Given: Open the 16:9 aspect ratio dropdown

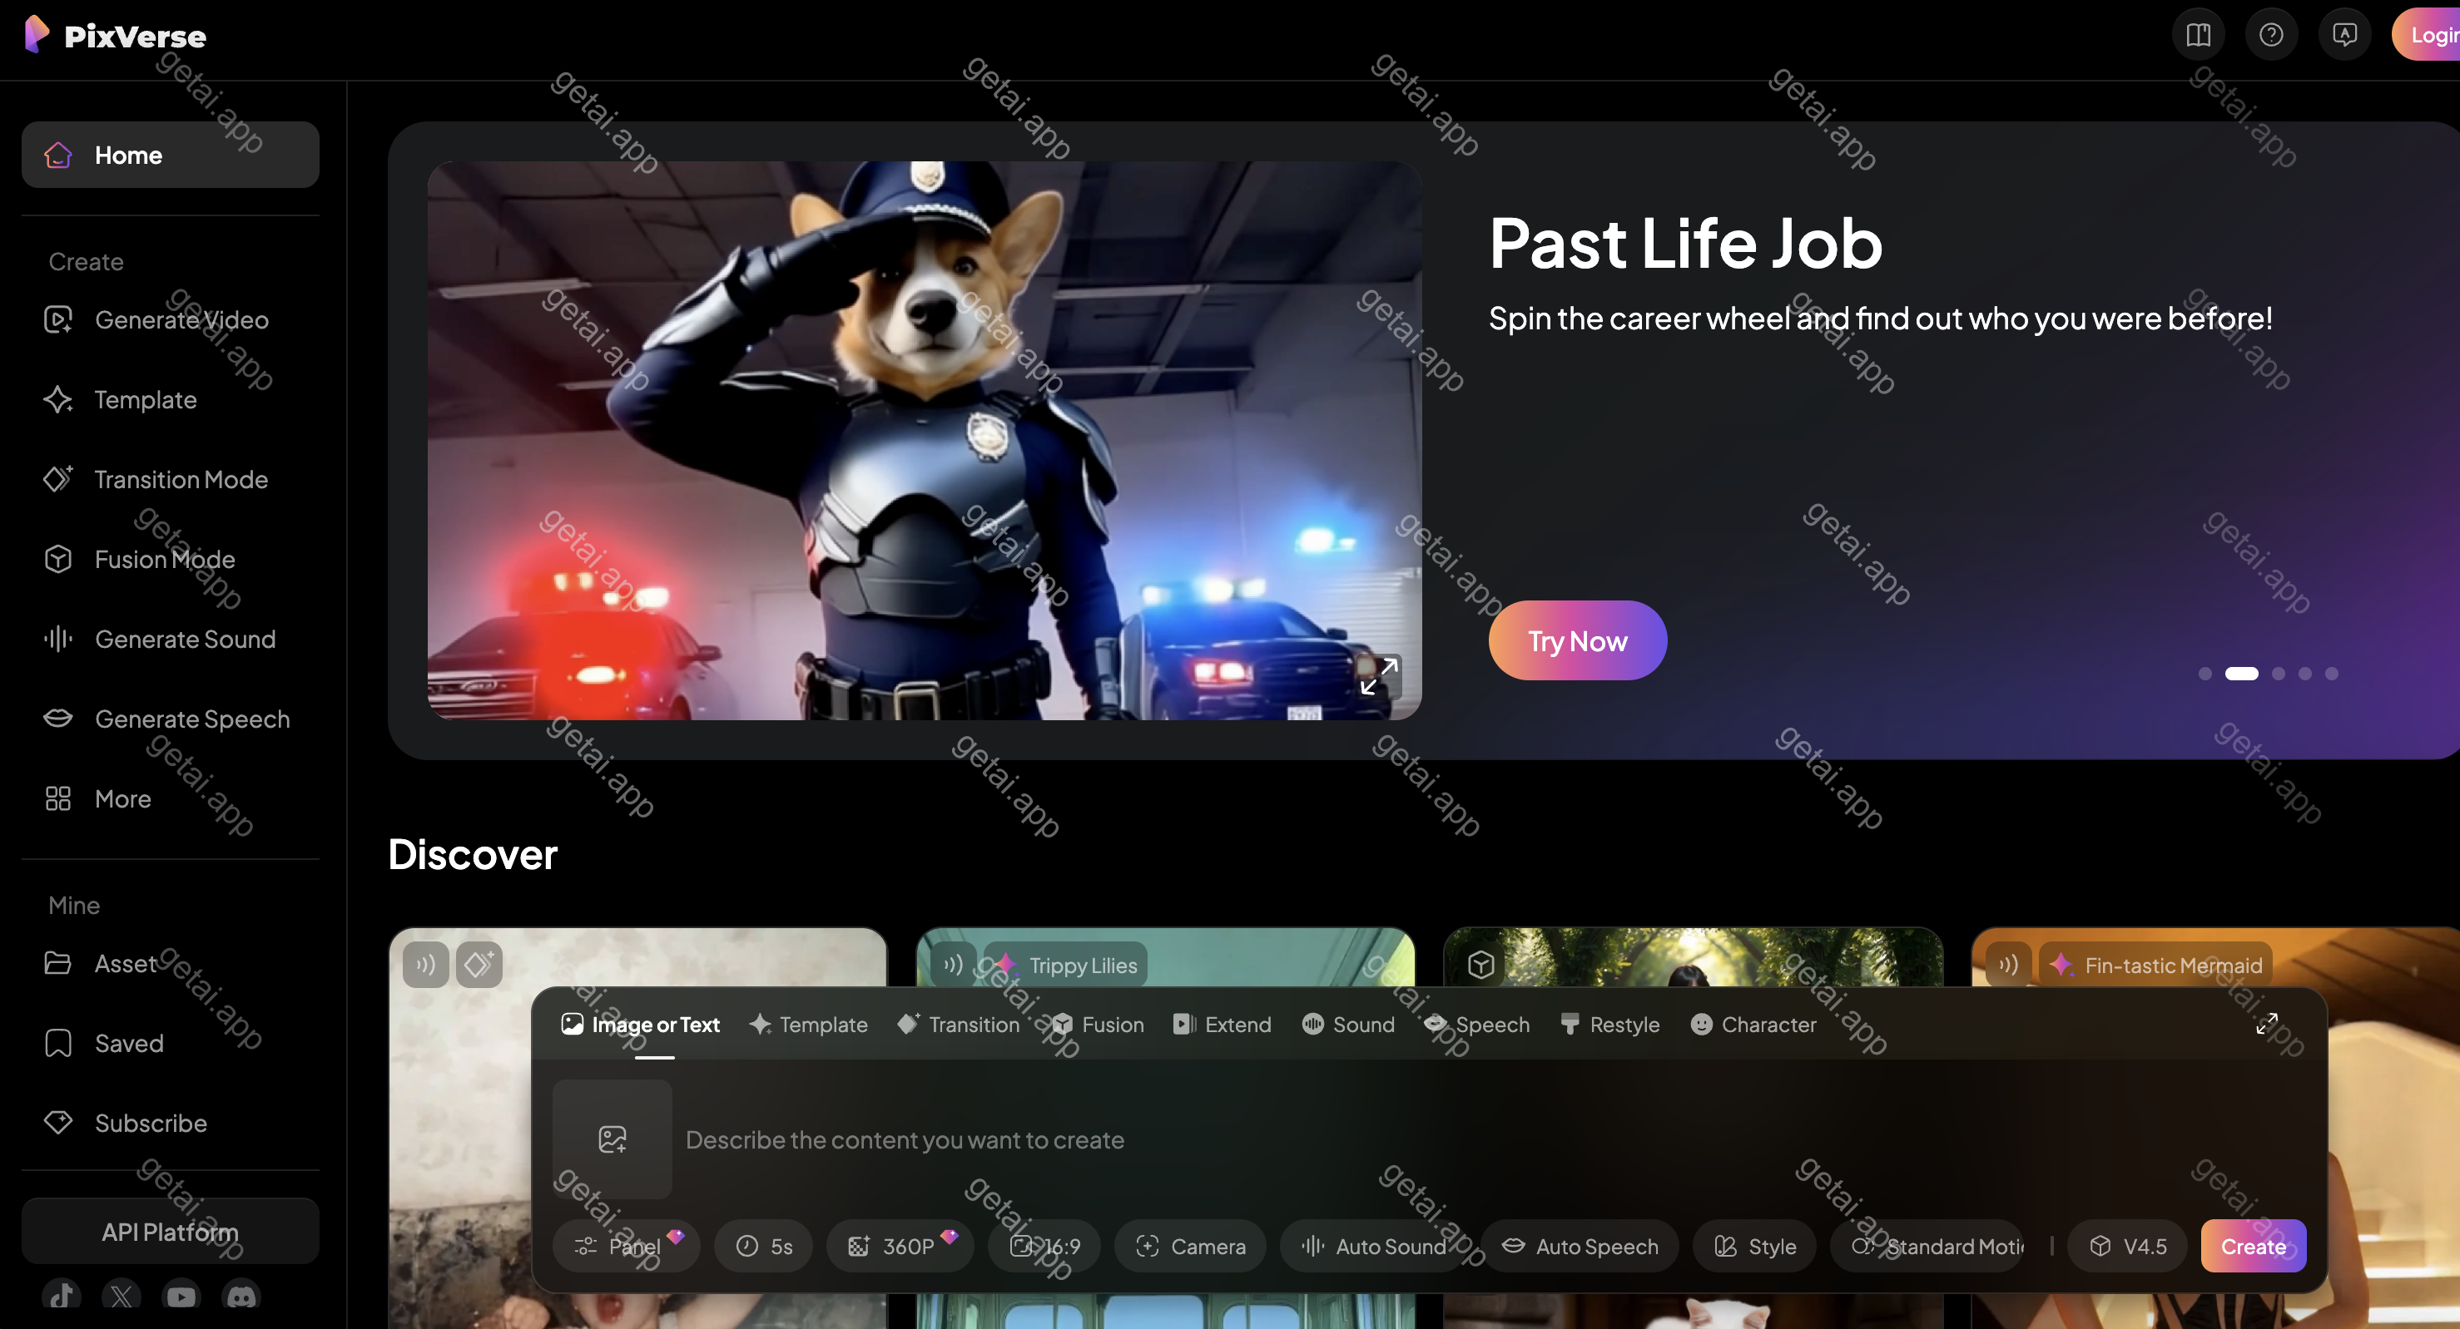Looking at the screenshot, I should pos(1044,1246).
